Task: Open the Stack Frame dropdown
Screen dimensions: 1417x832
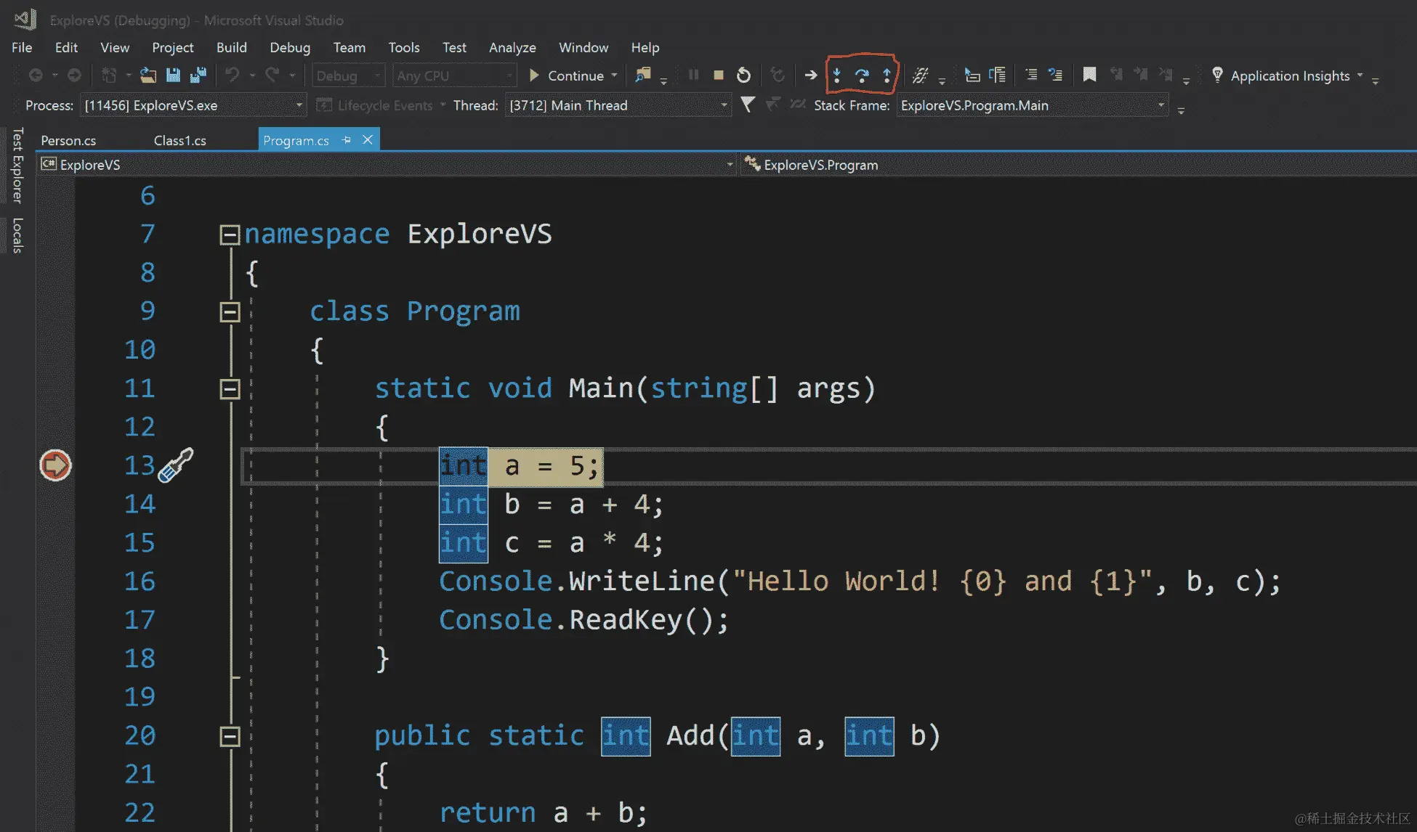Action: coord(1160,105)
